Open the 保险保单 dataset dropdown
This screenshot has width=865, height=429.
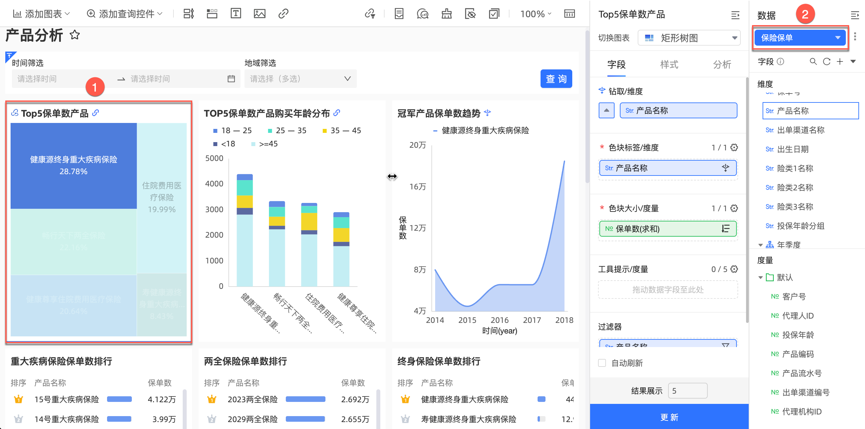(x=800, y=38)
